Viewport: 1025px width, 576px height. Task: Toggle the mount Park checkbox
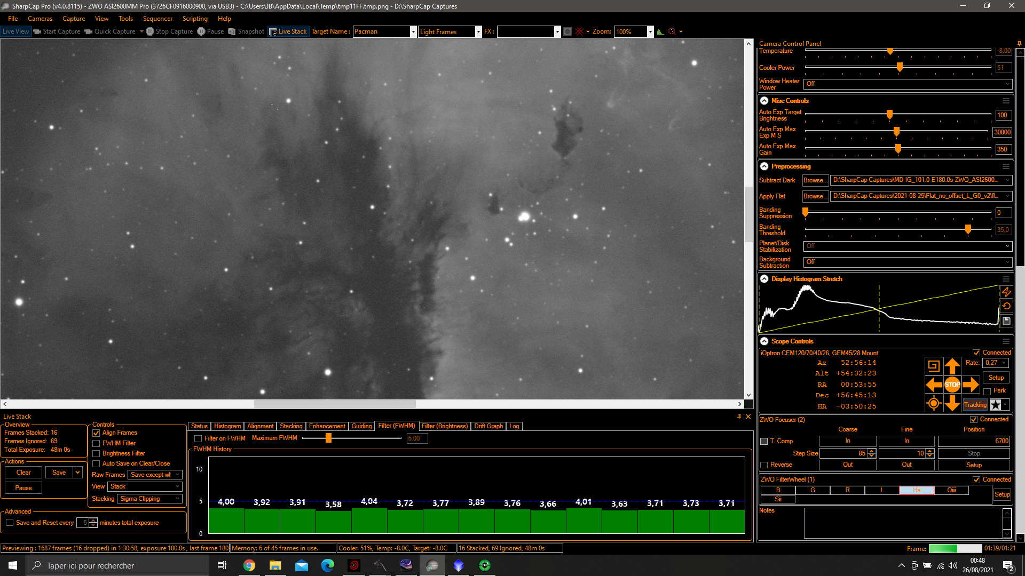[987, 391]
